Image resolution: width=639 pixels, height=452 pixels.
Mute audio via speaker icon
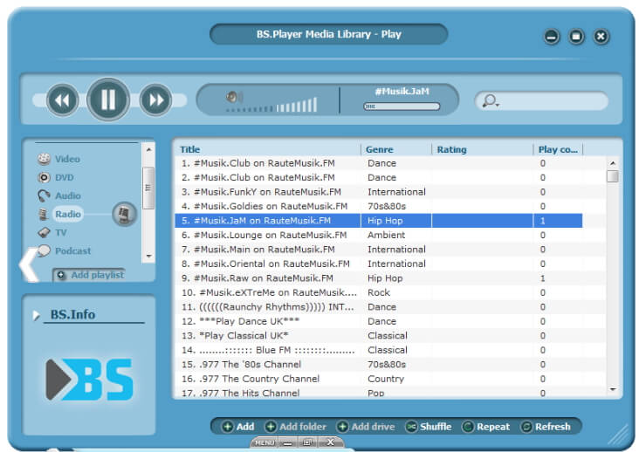[234, 97]
